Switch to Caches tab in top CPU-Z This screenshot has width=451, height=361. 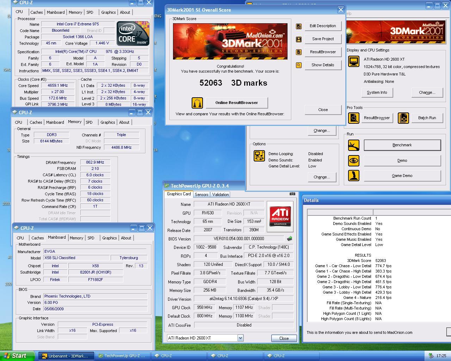(x=36, y=12)
